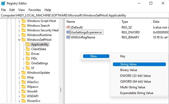This screenshot has height=104, width=169.
Task: Click the Wow64 folder icon
Action: pyautogui.click(x=24, y=91)
